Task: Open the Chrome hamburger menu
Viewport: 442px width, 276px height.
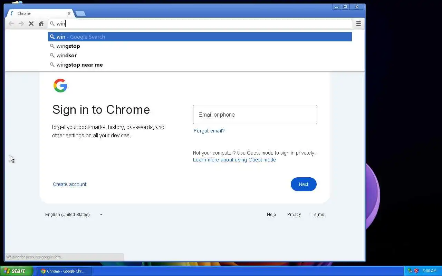Action: click(x=358, y=23)
